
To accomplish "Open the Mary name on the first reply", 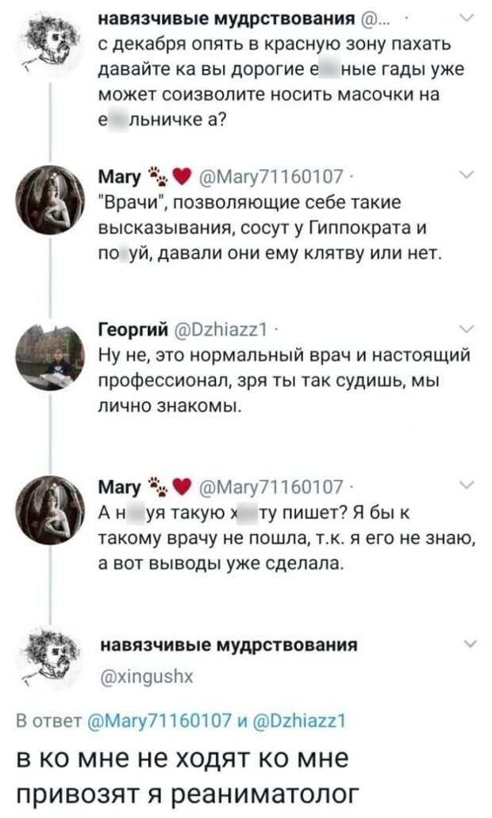I will [x=120, y=178].
